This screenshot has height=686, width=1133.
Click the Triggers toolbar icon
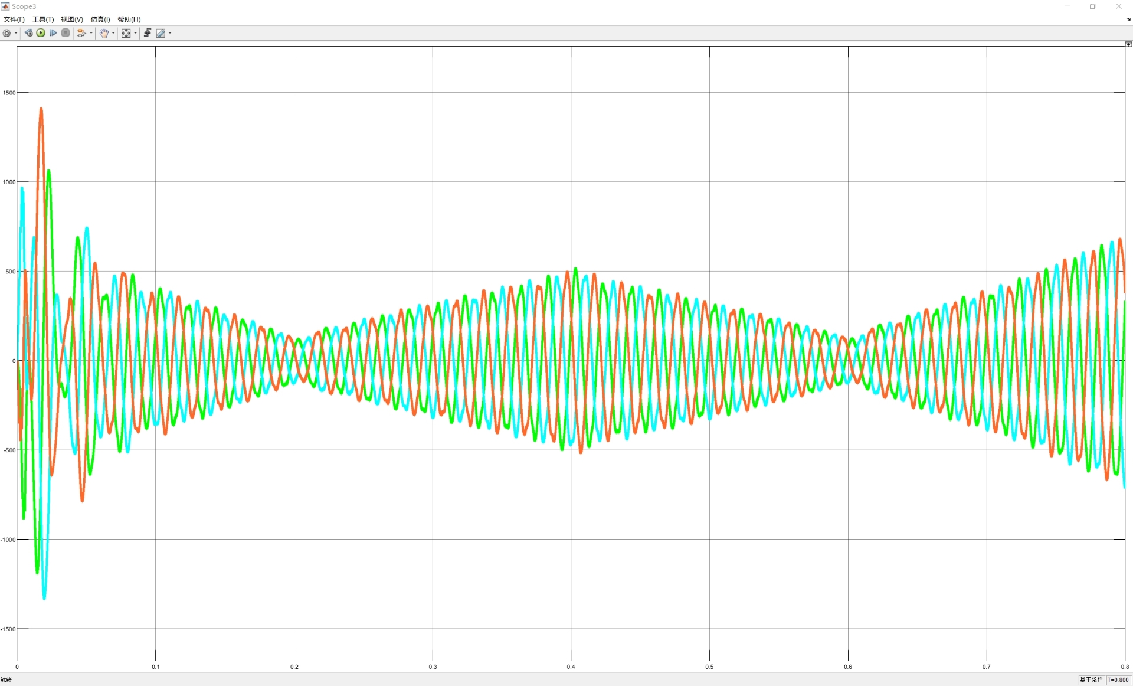(x=148, y=33)
